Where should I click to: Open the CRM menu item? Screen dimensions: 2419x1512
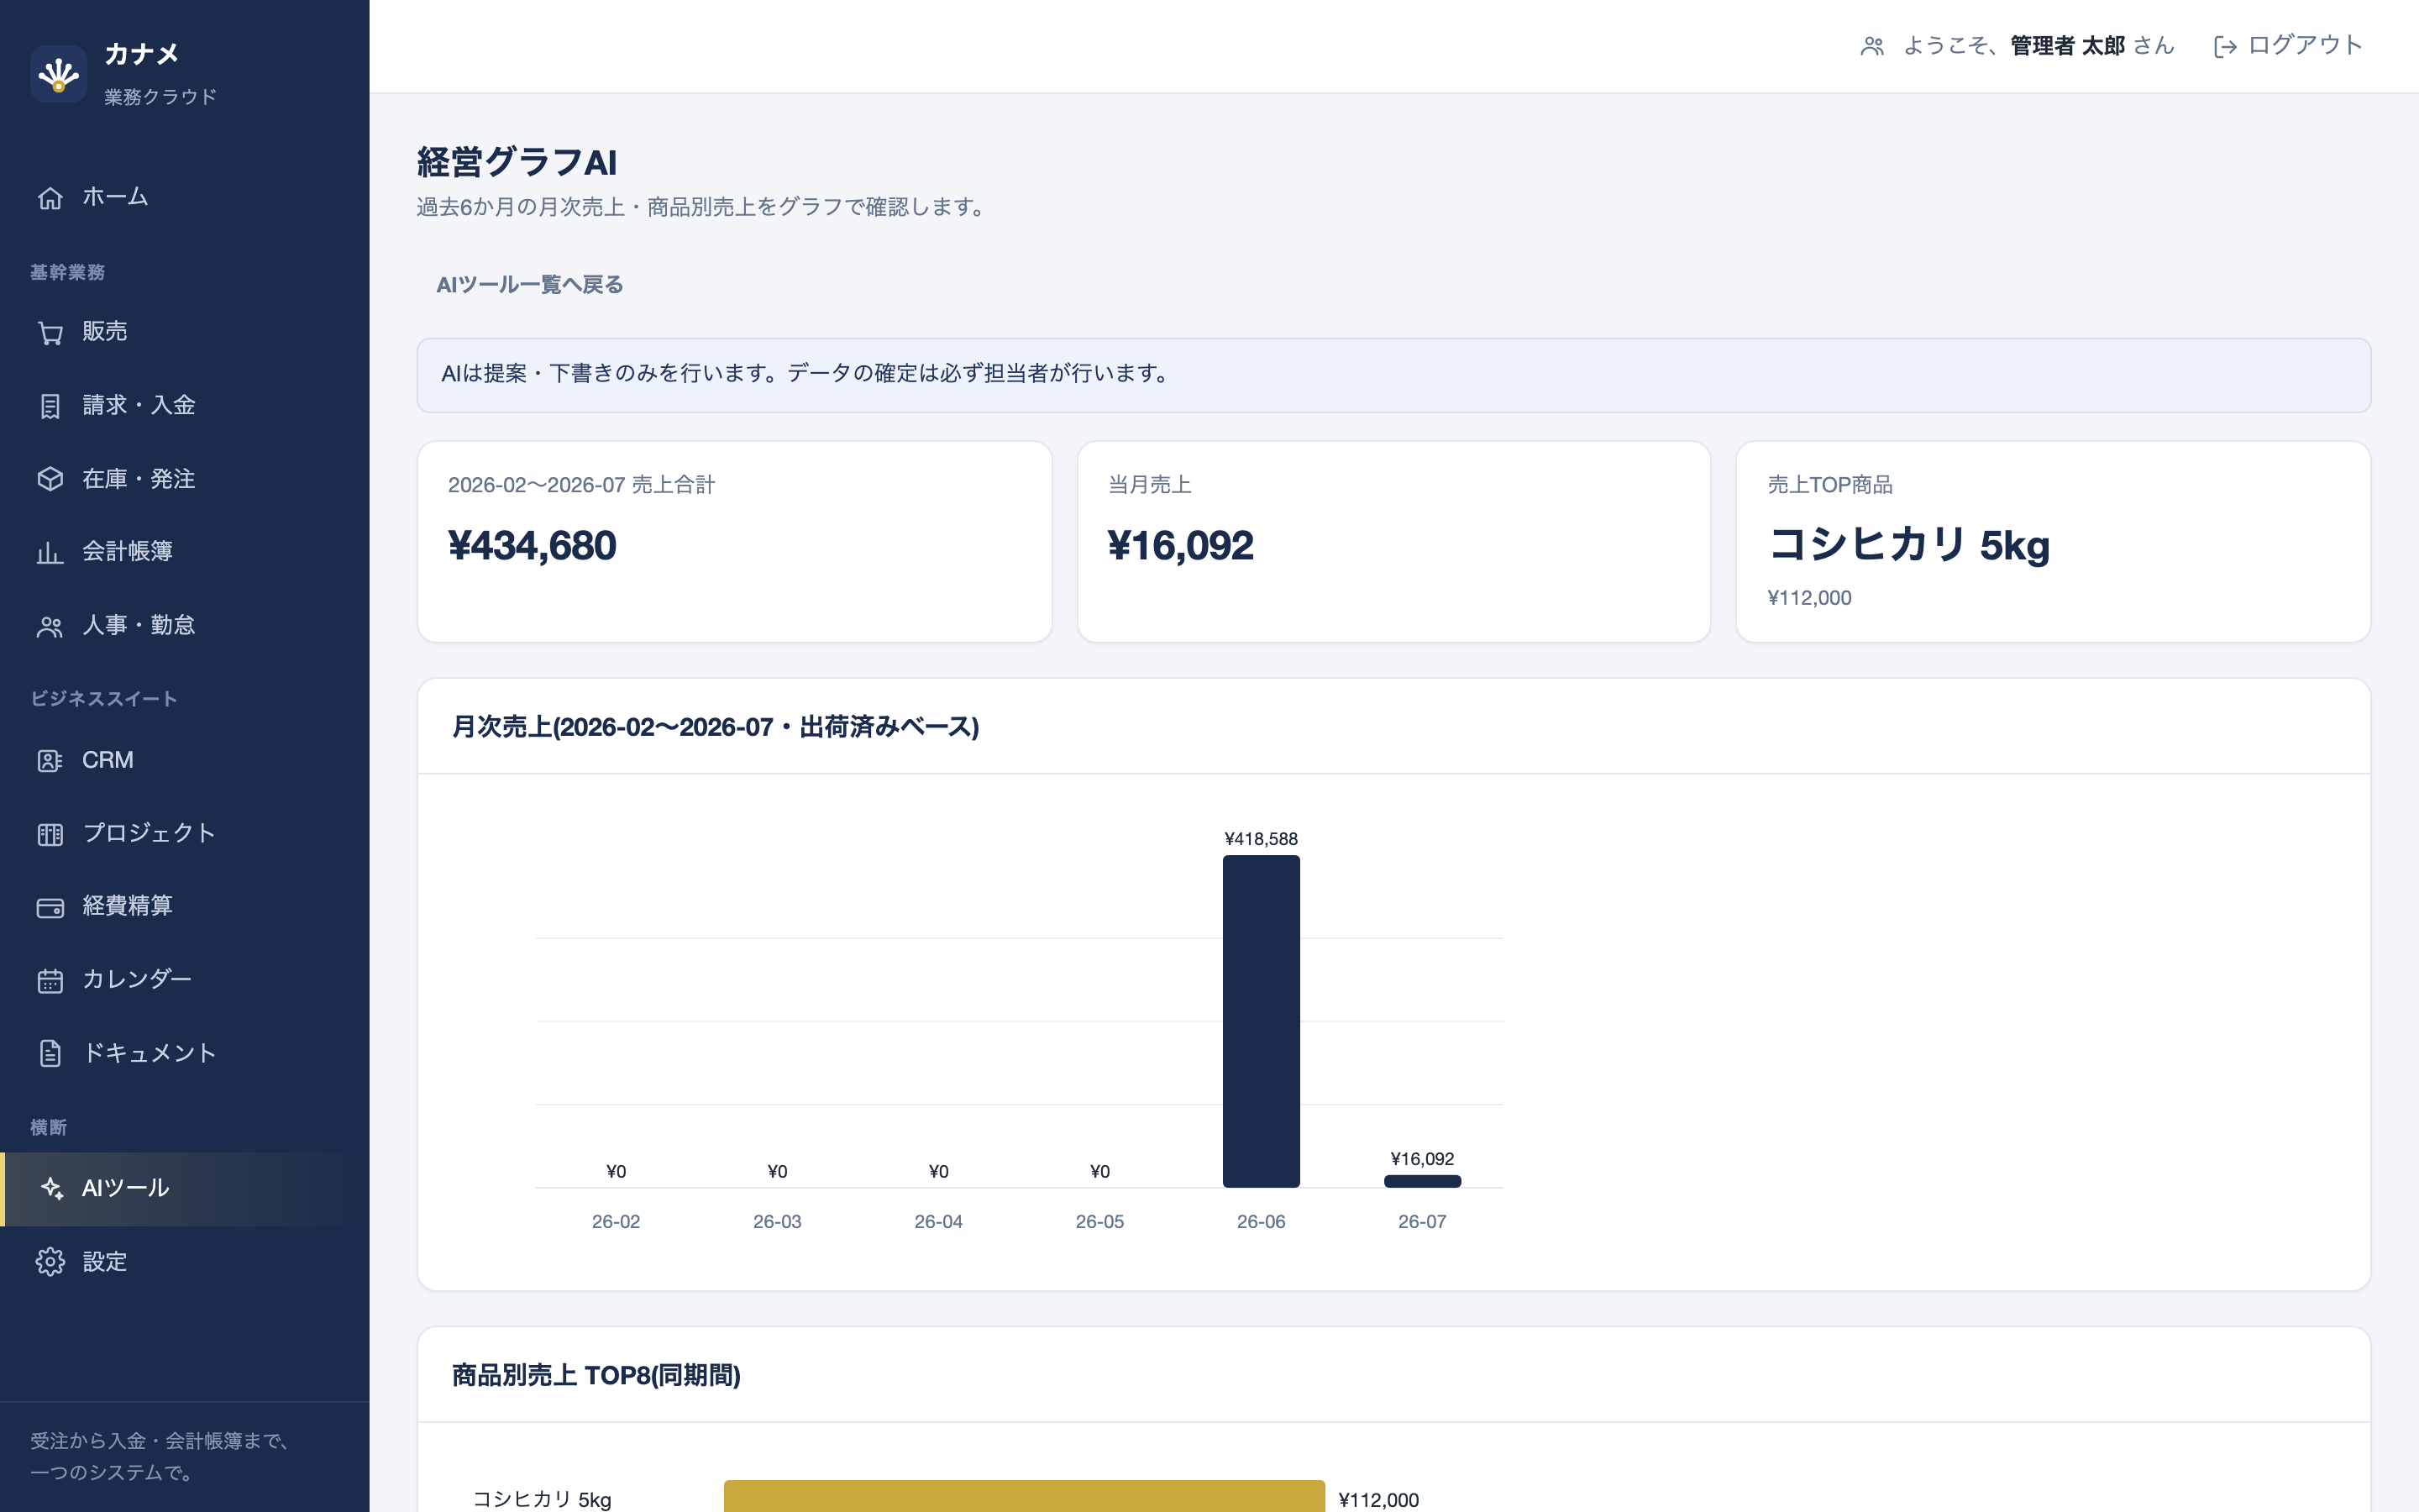coord(185,760)
